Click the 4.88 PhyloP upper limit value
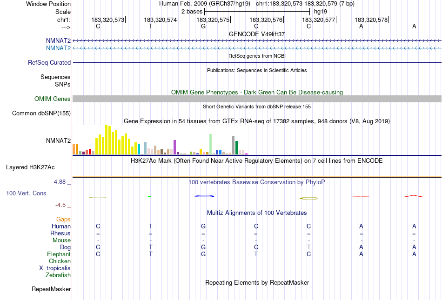The height and width of the screenshot is (300, 442). tap(60, 182)
